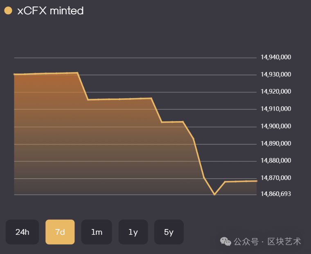Select the 24h time range
The height and width of the screenshot is (254, 311).
22,232
